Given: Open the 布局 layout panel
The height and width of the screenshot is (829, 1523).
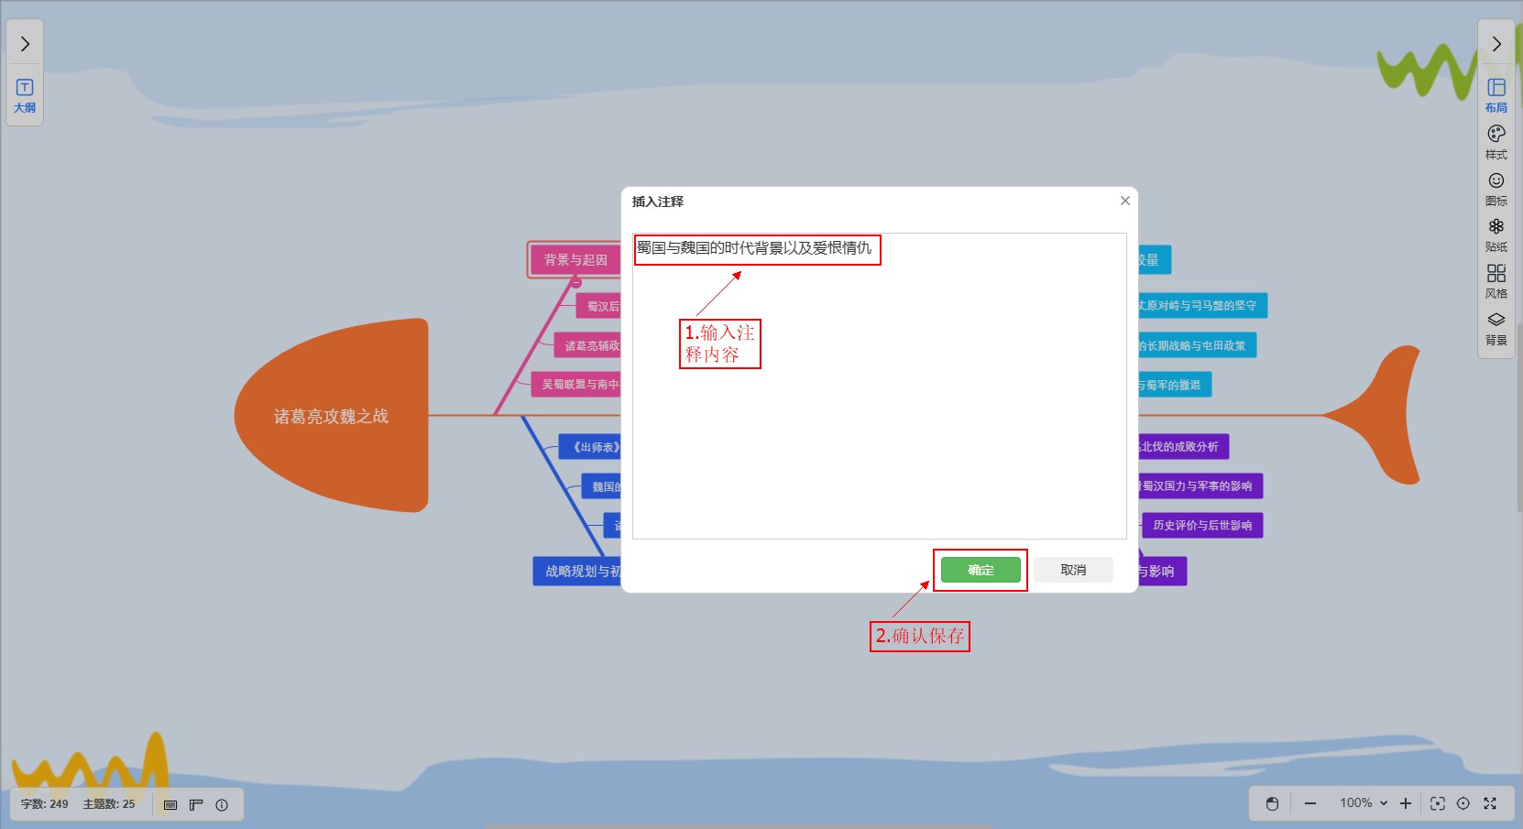Looking at the screenshot, I should tap(1496, 94).
